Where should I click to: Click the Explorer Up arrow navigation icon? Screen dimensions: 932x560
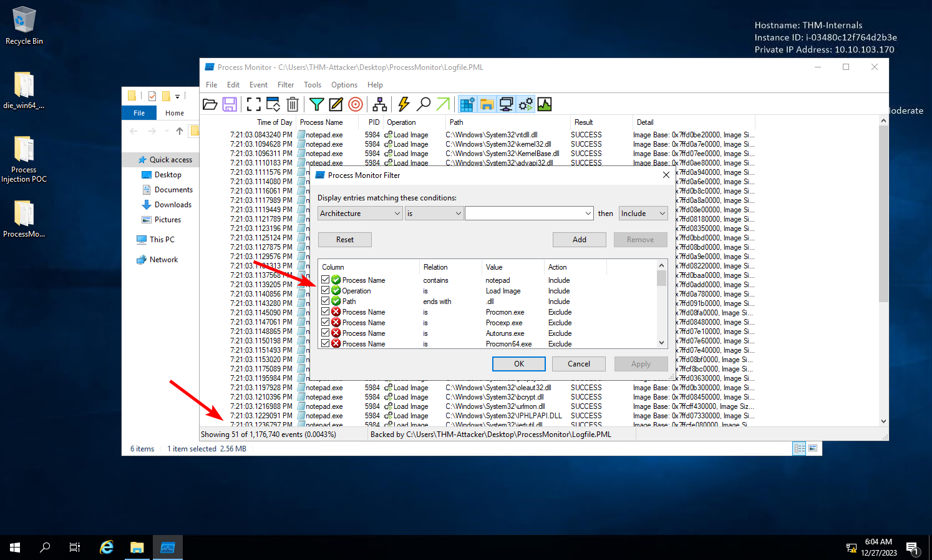[180, 131]
